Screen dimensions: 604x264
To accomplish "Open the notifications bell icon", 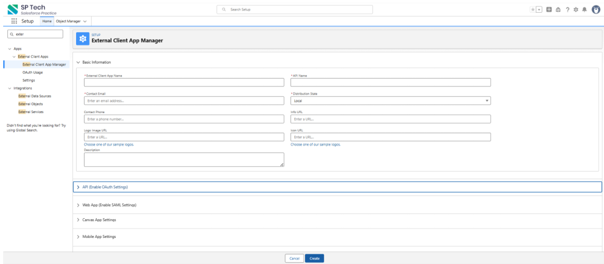I will point(585,10).
